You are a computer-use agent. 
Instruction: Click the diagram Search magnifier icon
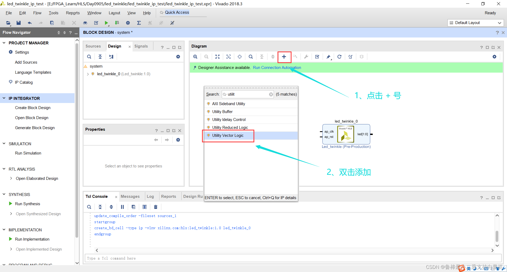pyautogui.click(x=251, y=57)
